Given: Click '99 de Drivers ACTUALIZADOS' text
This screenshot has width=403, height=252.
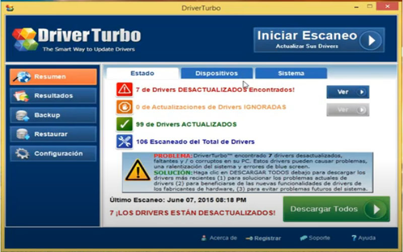Looking at the screenshot, I should [x=186, y=124].
